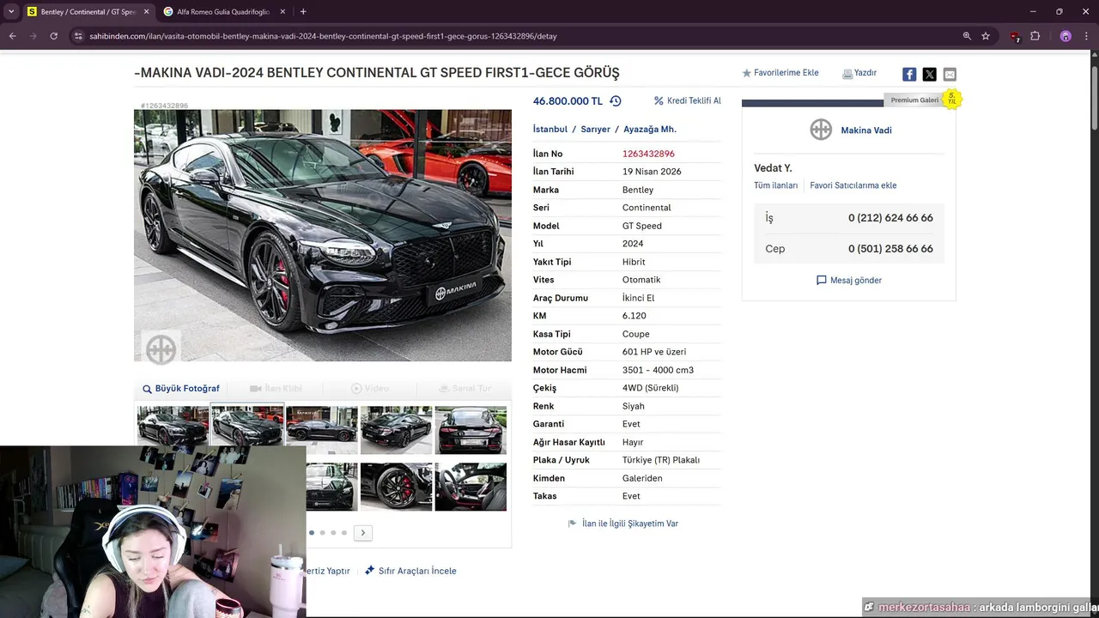Switch to the Büyük Fotoğraf view

(181, 389)
